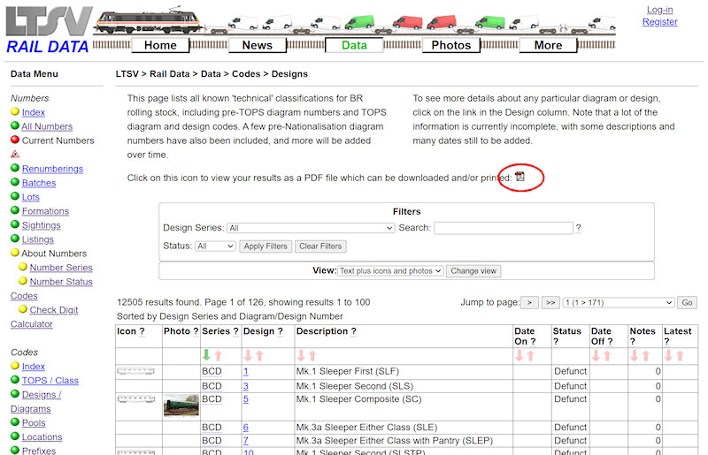Sort Latest column ascending using up arrow
The image size is (708, 455).
point(681,356)
